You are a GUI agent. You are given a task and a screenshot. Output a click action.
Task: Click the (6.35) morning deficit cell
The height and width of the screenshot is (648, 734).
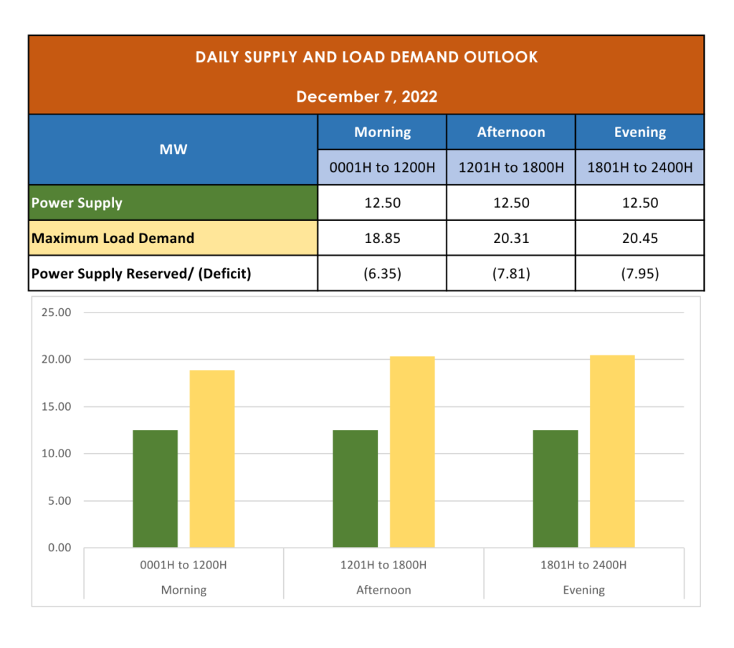click(x=382, y=273)
